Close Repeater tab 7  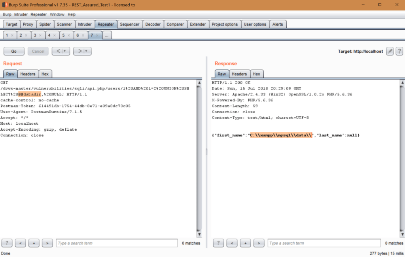(x=97, y=35)
